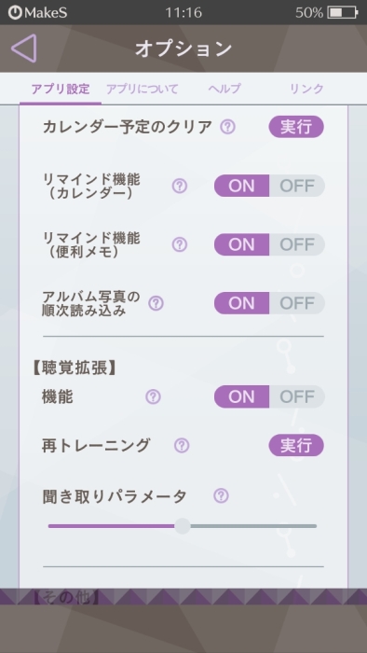The height and width of the screenshot is (653, 367).
Task: Open help icon for 聞き取りパラメータ
Action: coord(221,495)
